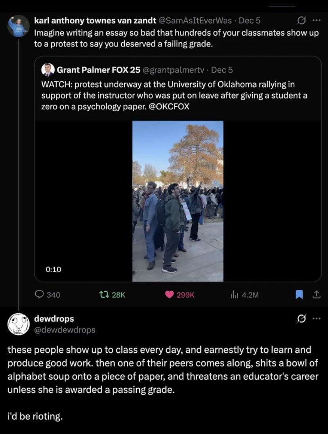The image size is (328, 434).
Task: Click the retweet icon showing 28K
Action: coord(103,294)
